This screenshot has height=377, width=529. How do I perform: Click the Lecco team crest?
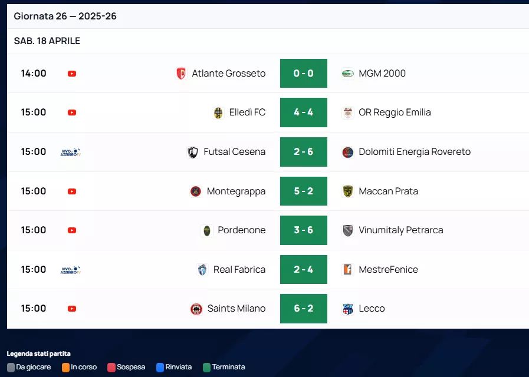[x=348, y=309]
